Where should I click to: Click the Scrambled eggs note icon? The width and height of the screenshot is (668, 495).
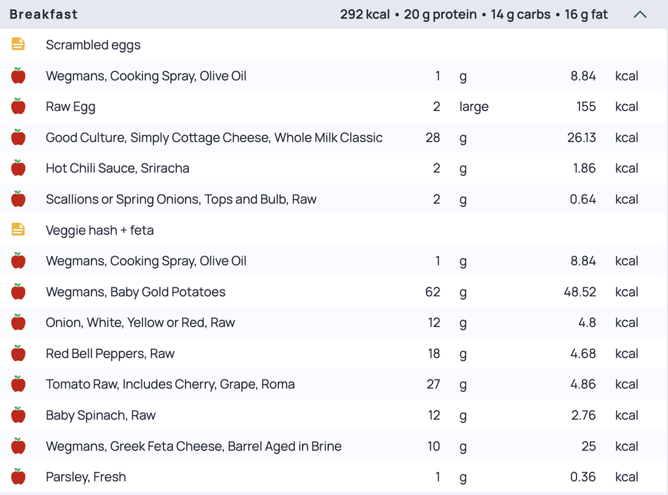pos(18,45)
